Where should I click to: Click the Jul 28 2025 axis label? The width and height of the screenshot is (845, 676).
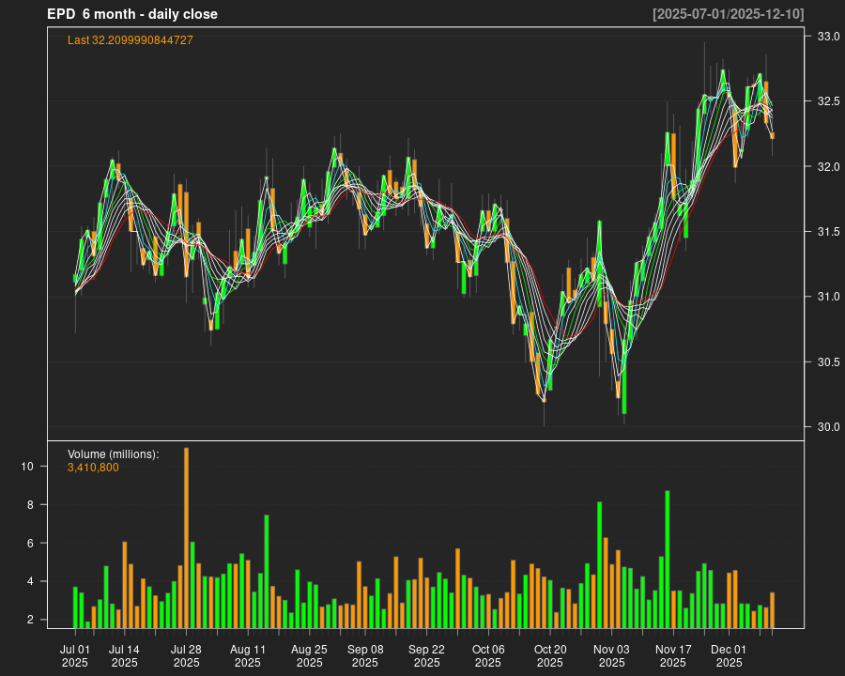[x=186, y=655]
